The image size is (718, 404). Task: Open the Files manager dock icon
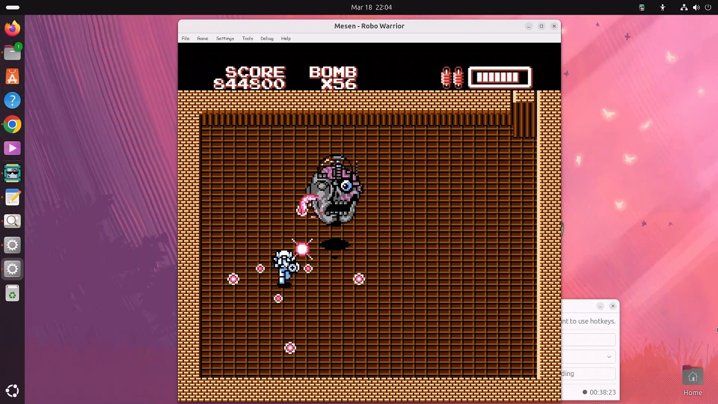[12, 52]
